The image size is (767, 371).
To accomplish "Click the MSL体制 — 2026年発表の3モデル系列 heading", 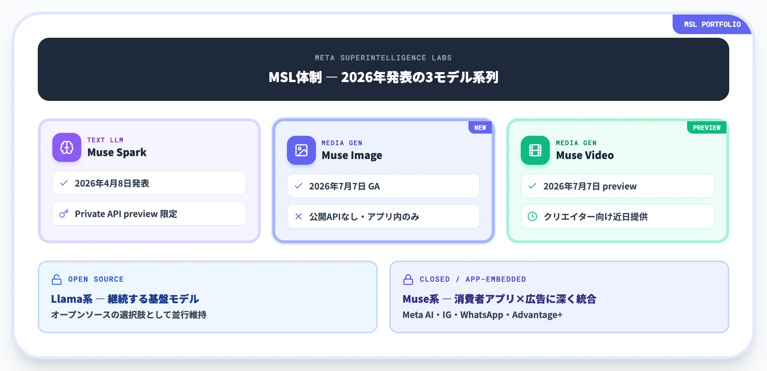I will pyautogui.click(x=383, y=77).
